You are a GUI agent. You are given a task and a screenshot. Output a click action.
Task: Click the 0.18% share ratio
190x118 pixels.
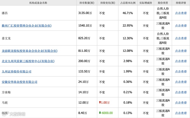pos(128,102)
